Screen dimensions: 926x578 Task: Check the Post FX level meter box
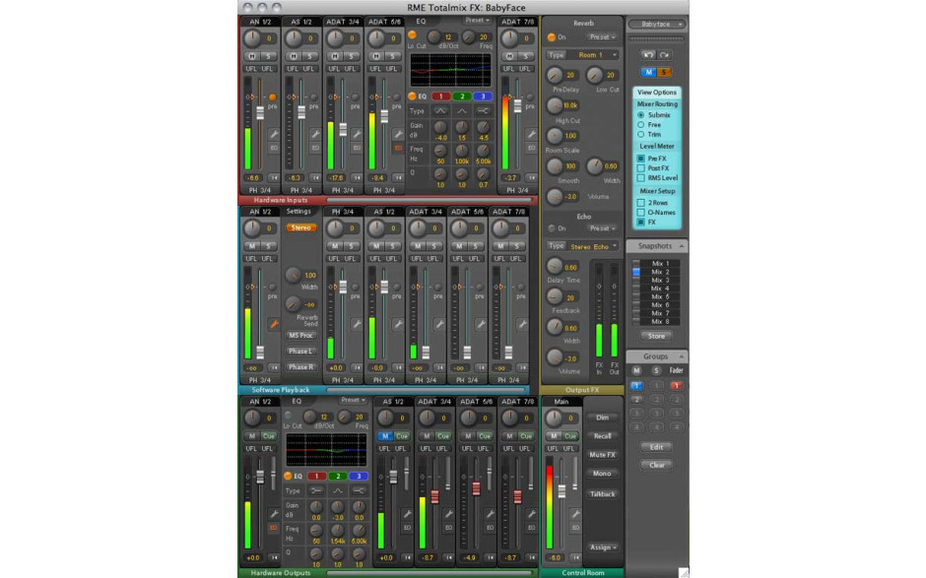(x=640, y=168)
